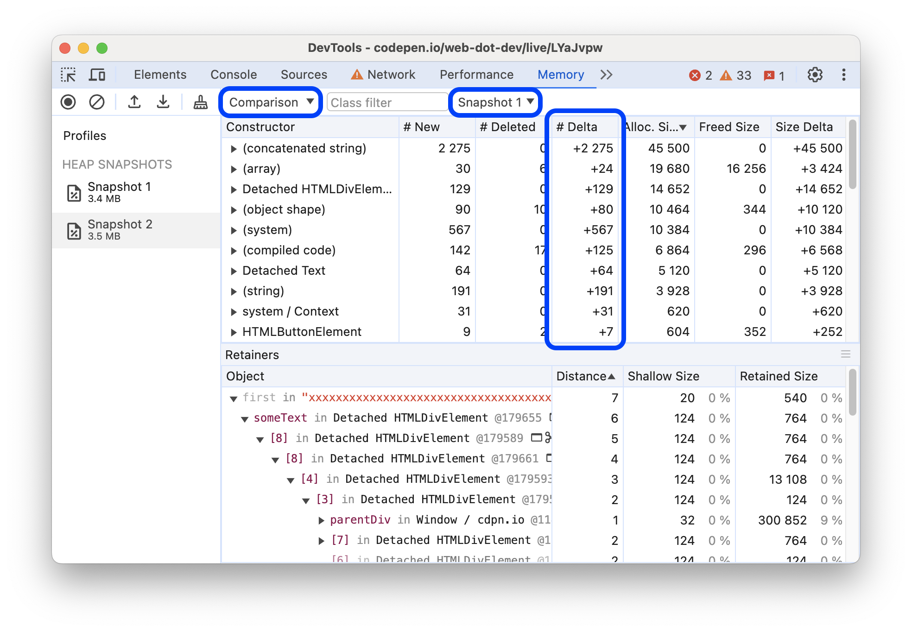Screen dimensions: 912x632
Task: Click the record heap snapshot icon
Action: pyautogui.click(x=70, y=102)
